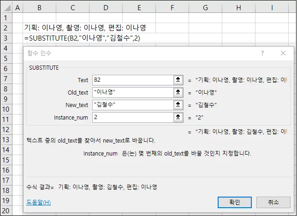Select column I header
Viewport: 297px width, 216px height.
click(x=272, y=8)
